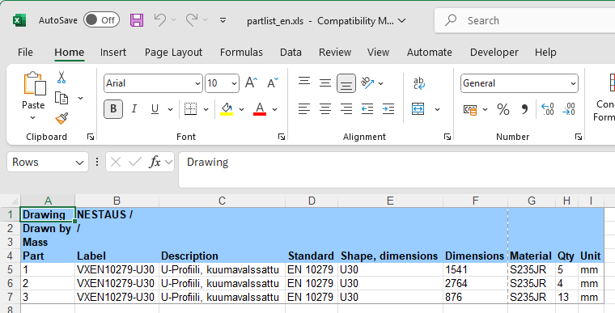Click Middle Align icon
Screen dimensions: 615x313
coord(325,82)
